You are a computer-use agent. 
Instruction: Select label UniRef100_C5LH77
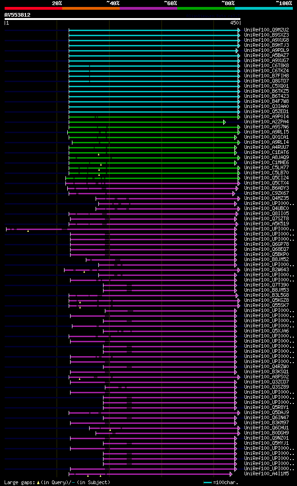coord(266,168)
